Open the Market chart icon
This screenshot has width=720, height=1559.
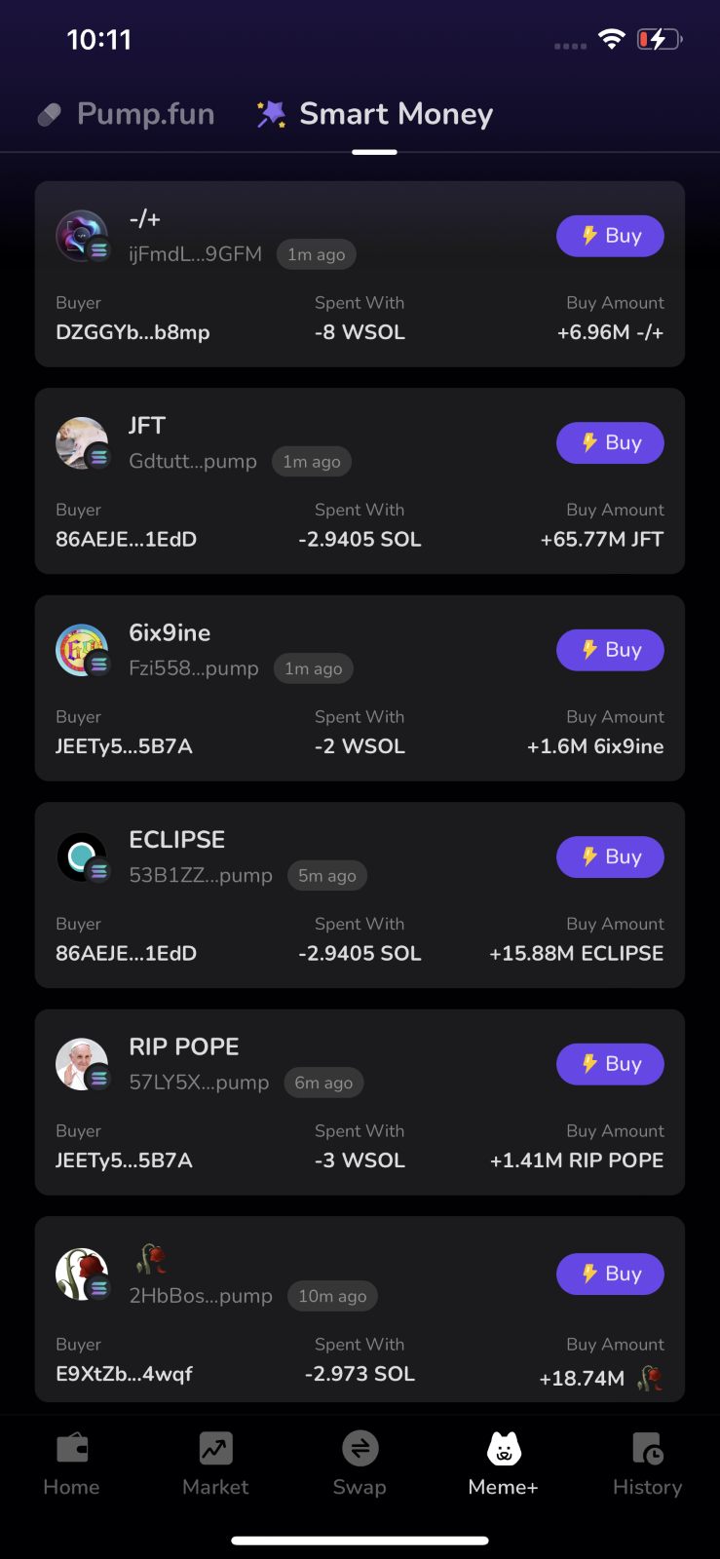click(215, 1448)
